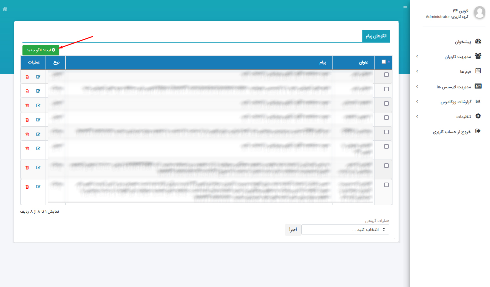The image size is (490, 287).
Task: Open the گزارشات ووکامرس menu item
Action: pyautogui.click(x=456, y=102)
